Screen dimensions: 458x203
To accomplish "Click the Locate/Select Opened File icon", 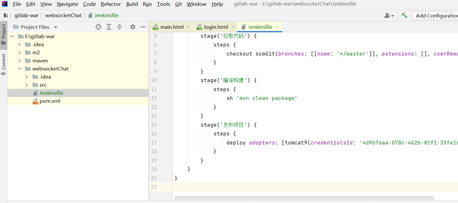I will tap(98, 27).
